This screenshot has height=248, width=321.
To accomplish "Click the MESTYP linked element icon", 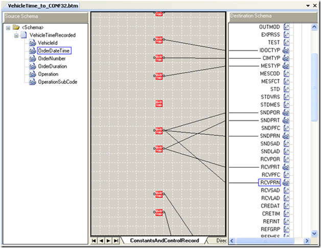I will 286,66.
